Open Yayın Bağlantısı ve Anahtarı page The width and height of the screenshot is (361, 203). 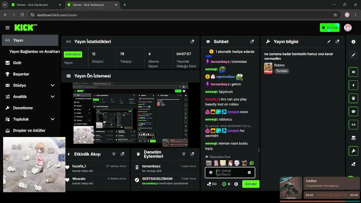[x=34, y=52]
